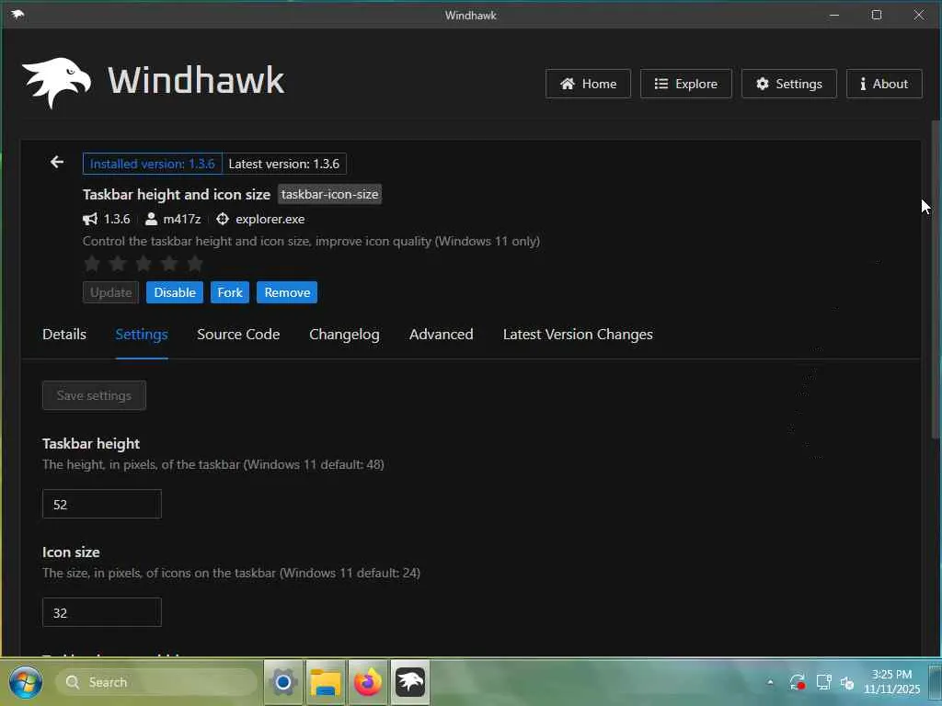Disable the taskbar height mod
942x706 pixels.
175,292
